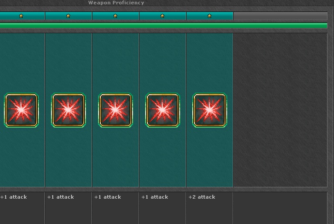Choose the second red burst perk icon from left
The width and height of the screenshot is (334, 224).
pos(68,110)
